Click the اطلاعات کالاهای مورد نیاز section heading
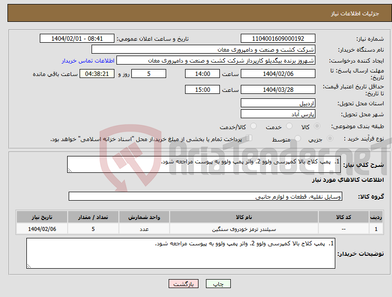The width and height of the screenshot is (392, 297). [x=348, y=180]
